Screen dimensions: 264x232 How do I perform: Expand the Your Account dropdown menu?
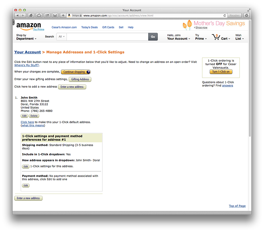179,37
